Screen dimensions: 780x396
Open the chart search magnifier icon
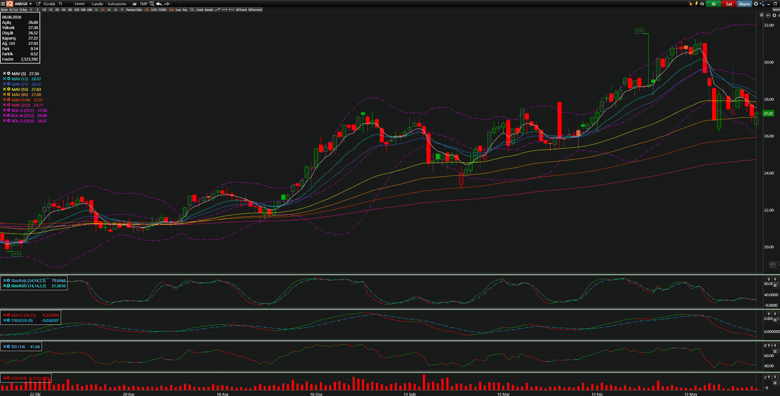[x=152, y=4]
